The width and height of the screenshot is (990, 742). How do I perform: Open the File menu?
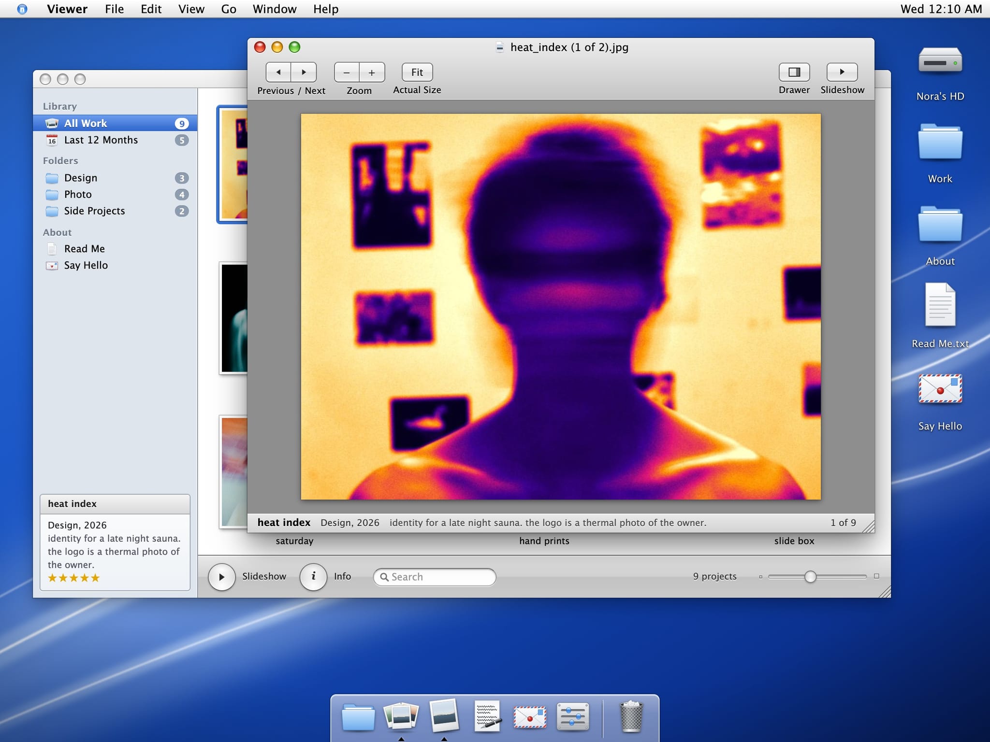(x=115, y=9)
